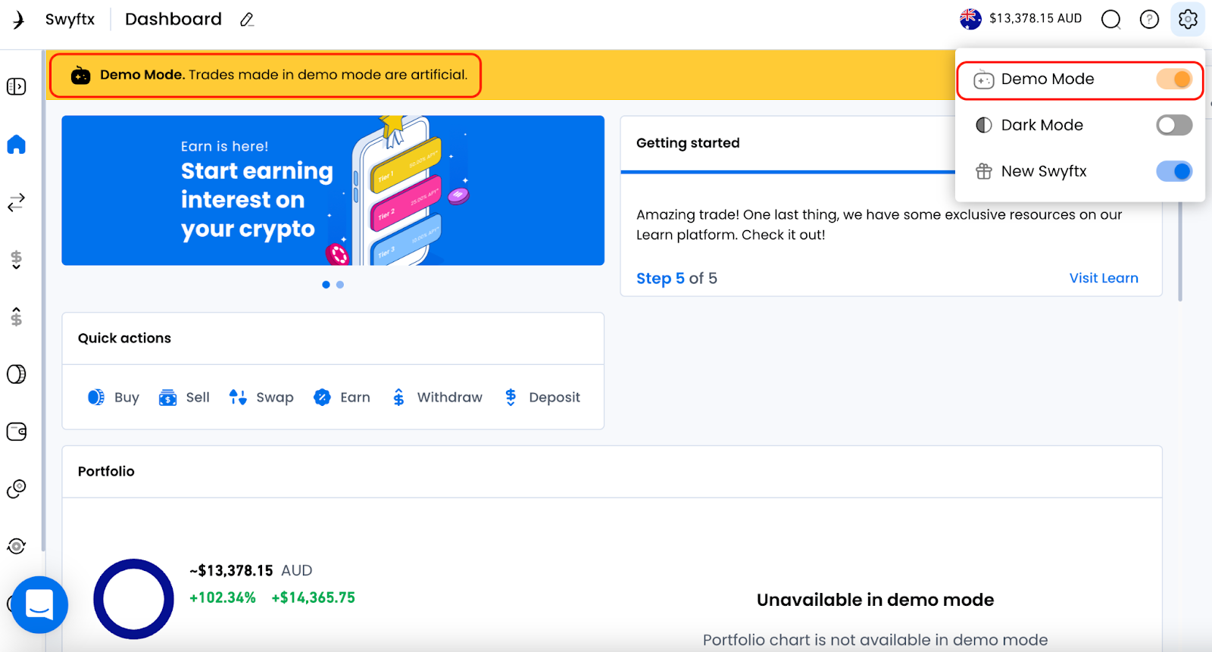Click the 'Quick actions' heading
The width and height of the screenshot is (1212, 652).
[124, 338]
